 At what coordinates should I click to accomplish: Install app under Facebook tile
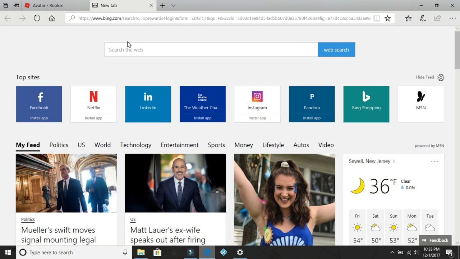click(39, 118)
